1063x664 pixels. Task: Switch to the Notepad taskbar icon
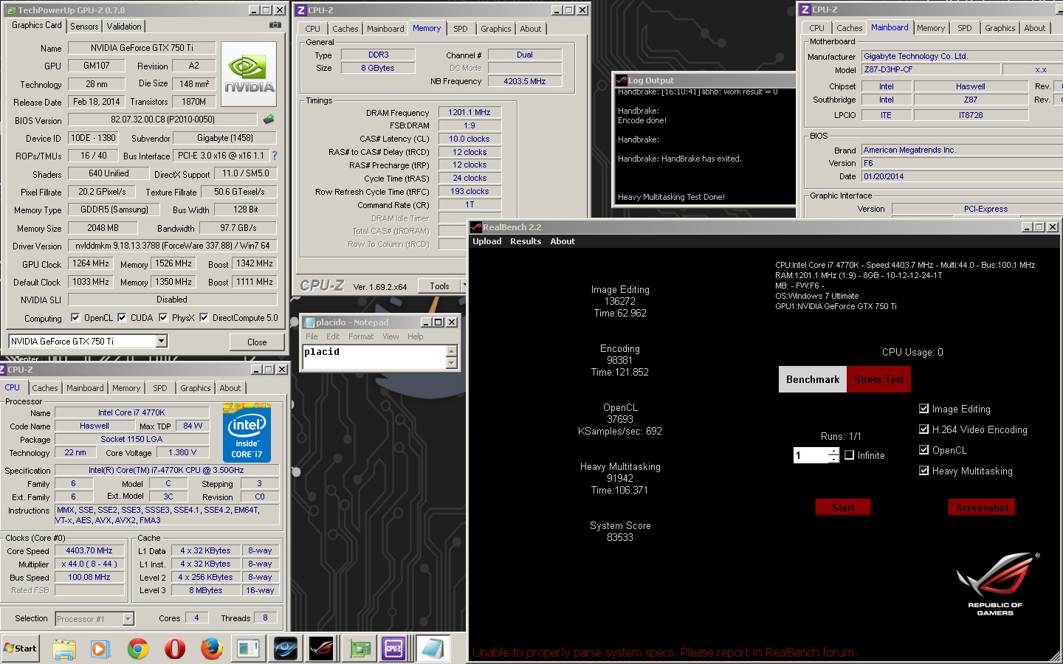(x=432, y=649)
